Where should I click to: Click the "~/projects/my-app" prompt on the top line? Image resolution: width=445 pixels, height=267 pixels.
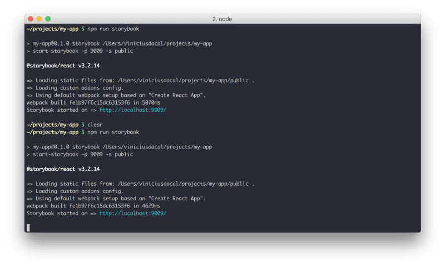pyautogui.click(x=52, y=28)
